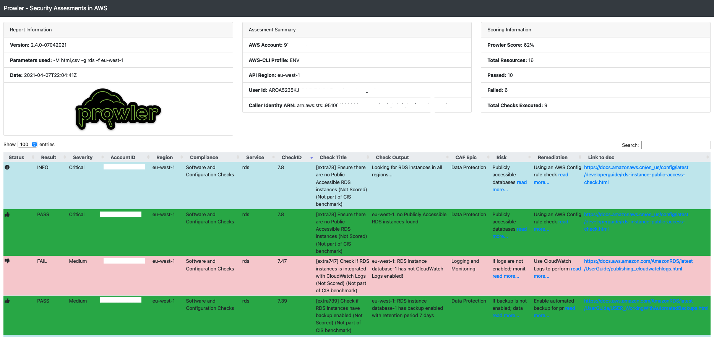Open rds-instance-public-access doc link in INFO row
714x337 pixels.
coord(636,175)
